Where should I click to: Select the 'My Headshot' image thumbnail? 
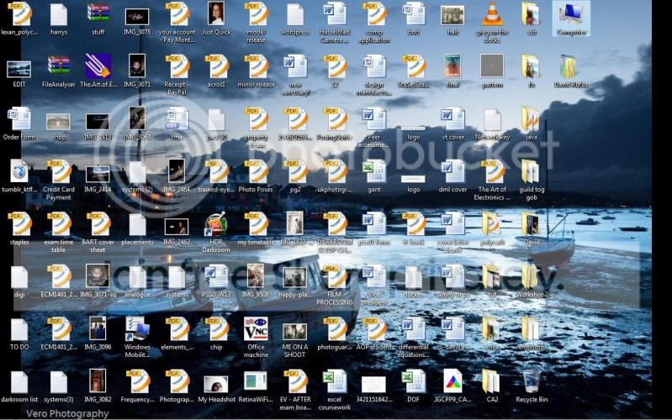(x=216, y=384)
